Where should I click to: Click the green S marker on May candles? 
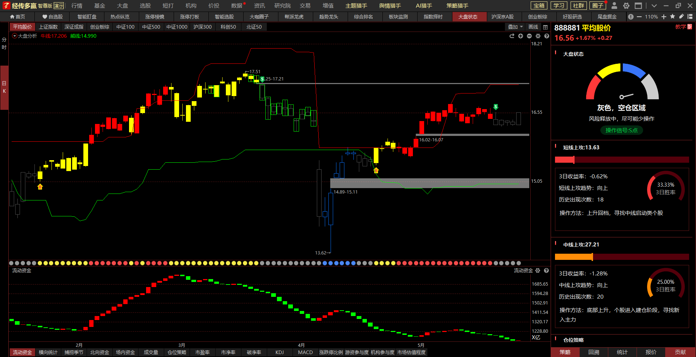496,107
